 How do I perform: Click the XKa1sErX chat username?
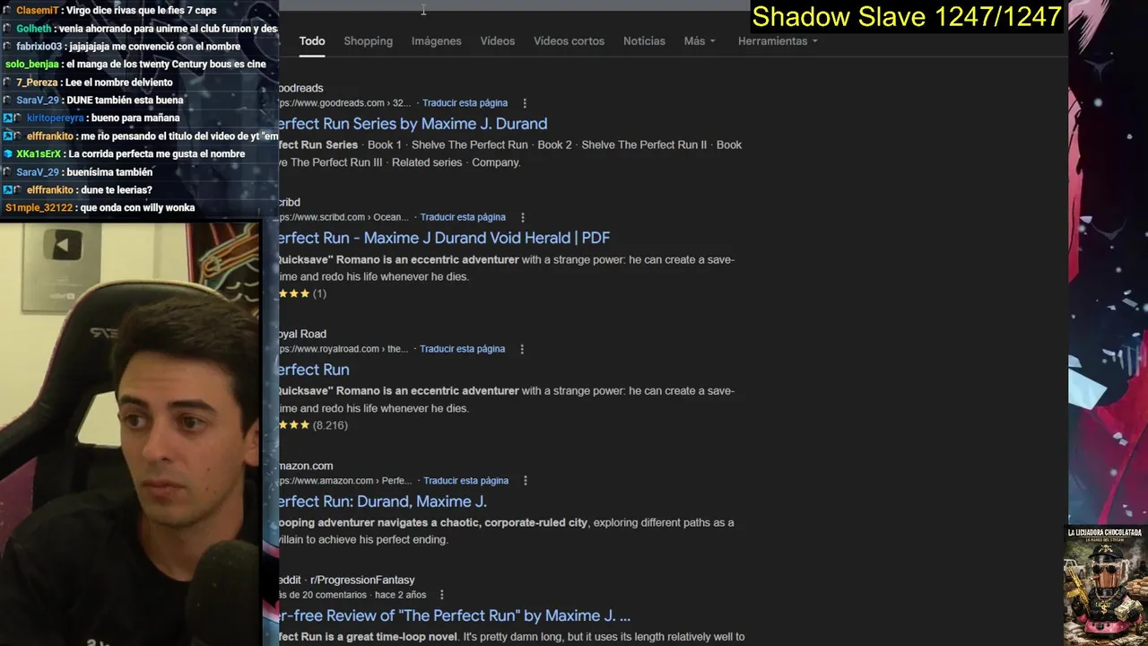pyautogui.click(x=39, y=154)
